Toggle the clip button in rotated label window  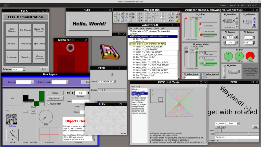pos(256,127)
